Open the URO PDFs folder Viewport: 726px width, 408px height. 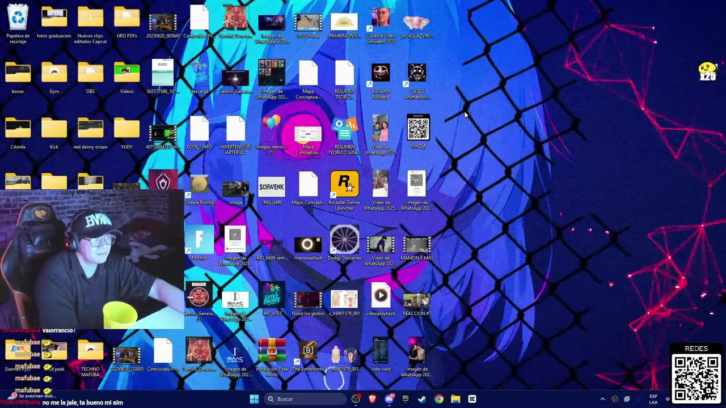(126, 23)
